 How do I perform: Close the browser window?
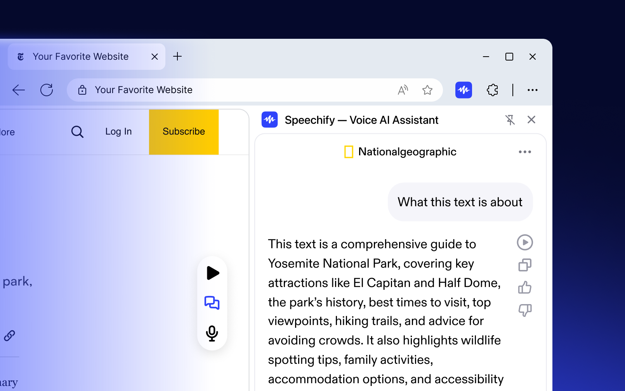[x=533, y=57]
